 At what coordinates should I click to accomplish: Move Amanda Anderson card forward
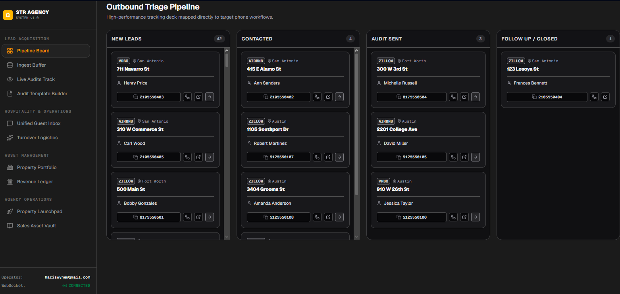(339, 217)
